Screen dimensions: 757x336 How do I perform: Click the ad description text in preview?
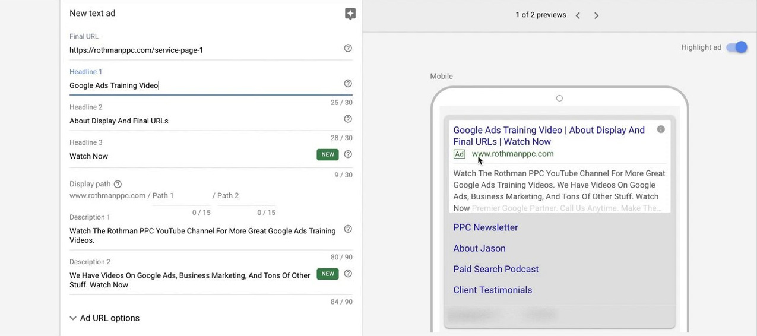tap(559, 191)
